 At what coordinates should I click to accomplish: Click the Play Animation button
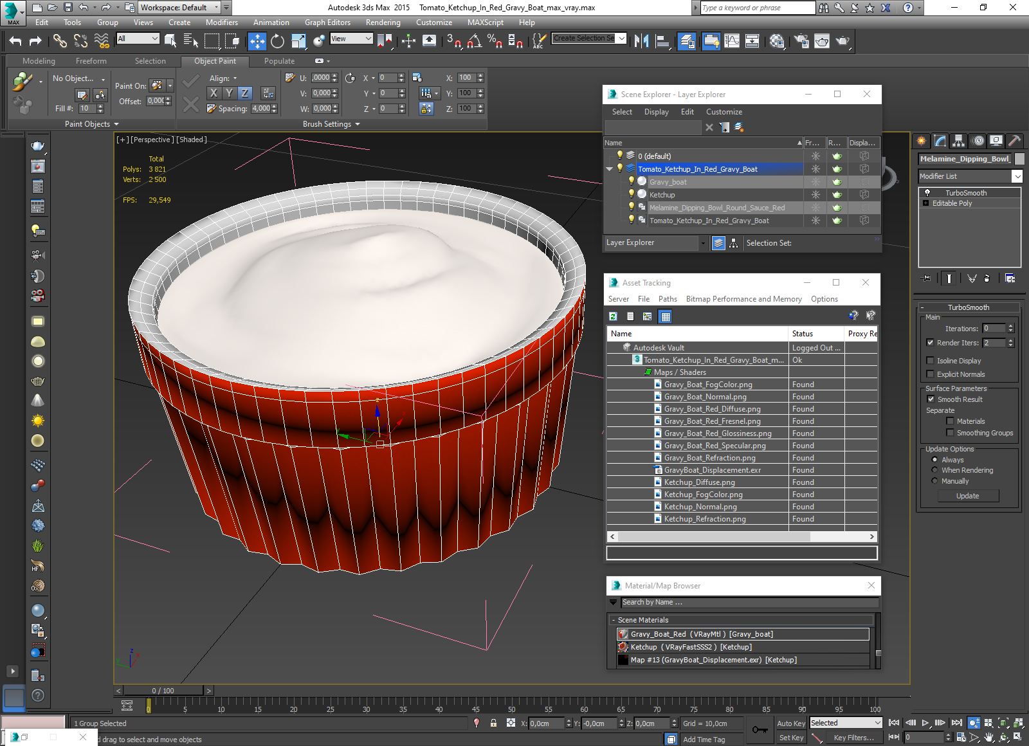(925, 723)
